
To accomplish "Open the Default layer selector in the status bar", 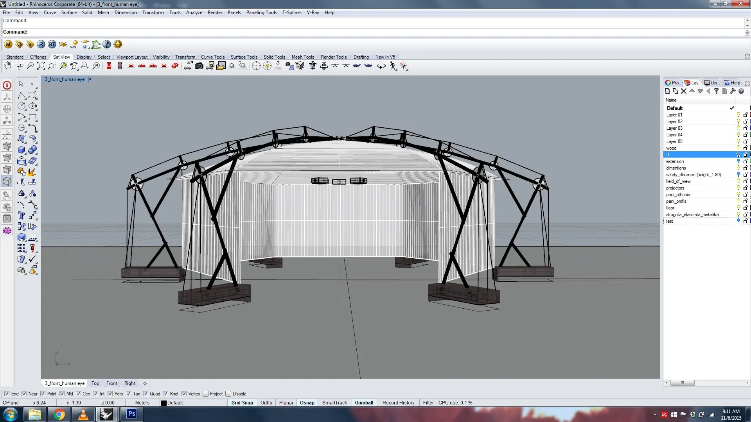I will coord(194,403).
